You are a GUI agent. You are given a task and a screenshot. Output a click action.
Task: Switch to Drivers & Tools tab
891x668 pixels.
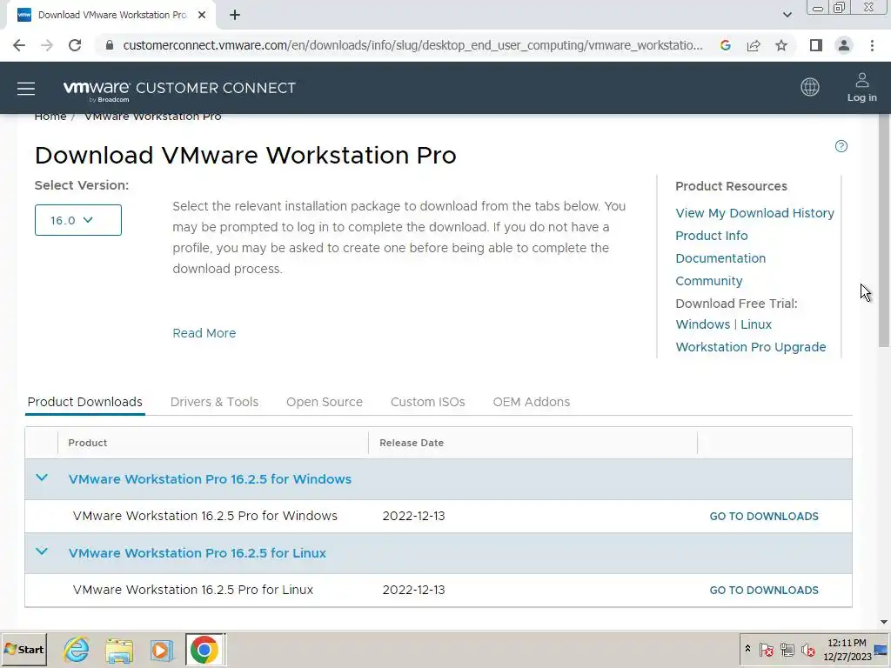(x=214, y=402)
